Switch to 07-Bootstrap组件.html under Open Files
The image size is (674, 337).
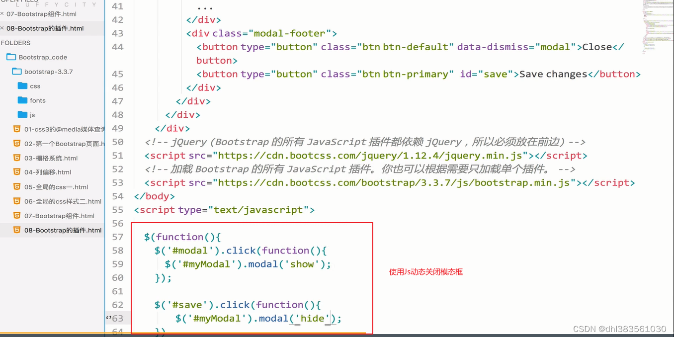(41, 14)
